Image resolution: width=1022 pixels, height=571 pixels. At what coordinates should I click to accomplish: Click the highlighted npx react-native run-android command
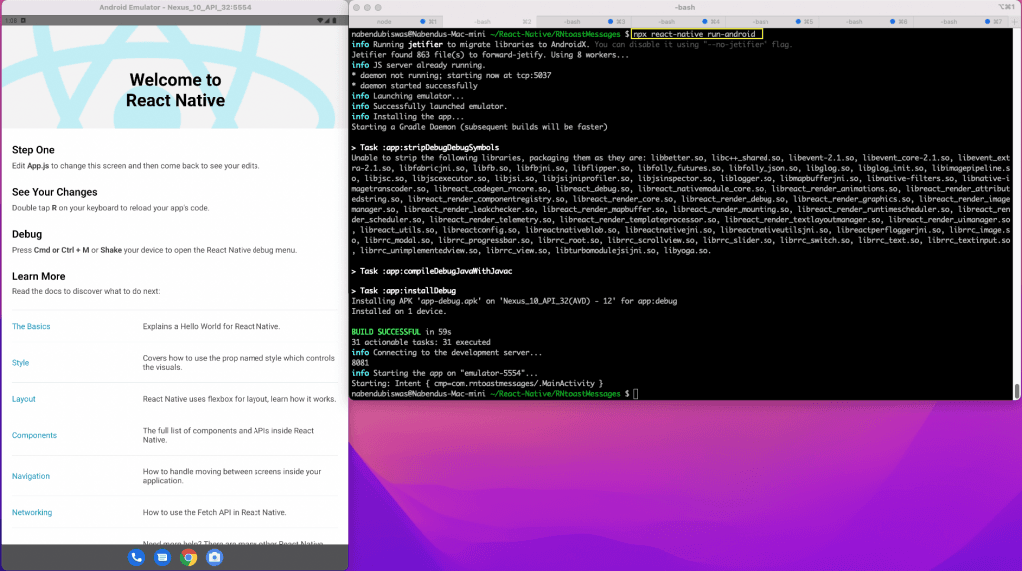click(x=697, y=34)
